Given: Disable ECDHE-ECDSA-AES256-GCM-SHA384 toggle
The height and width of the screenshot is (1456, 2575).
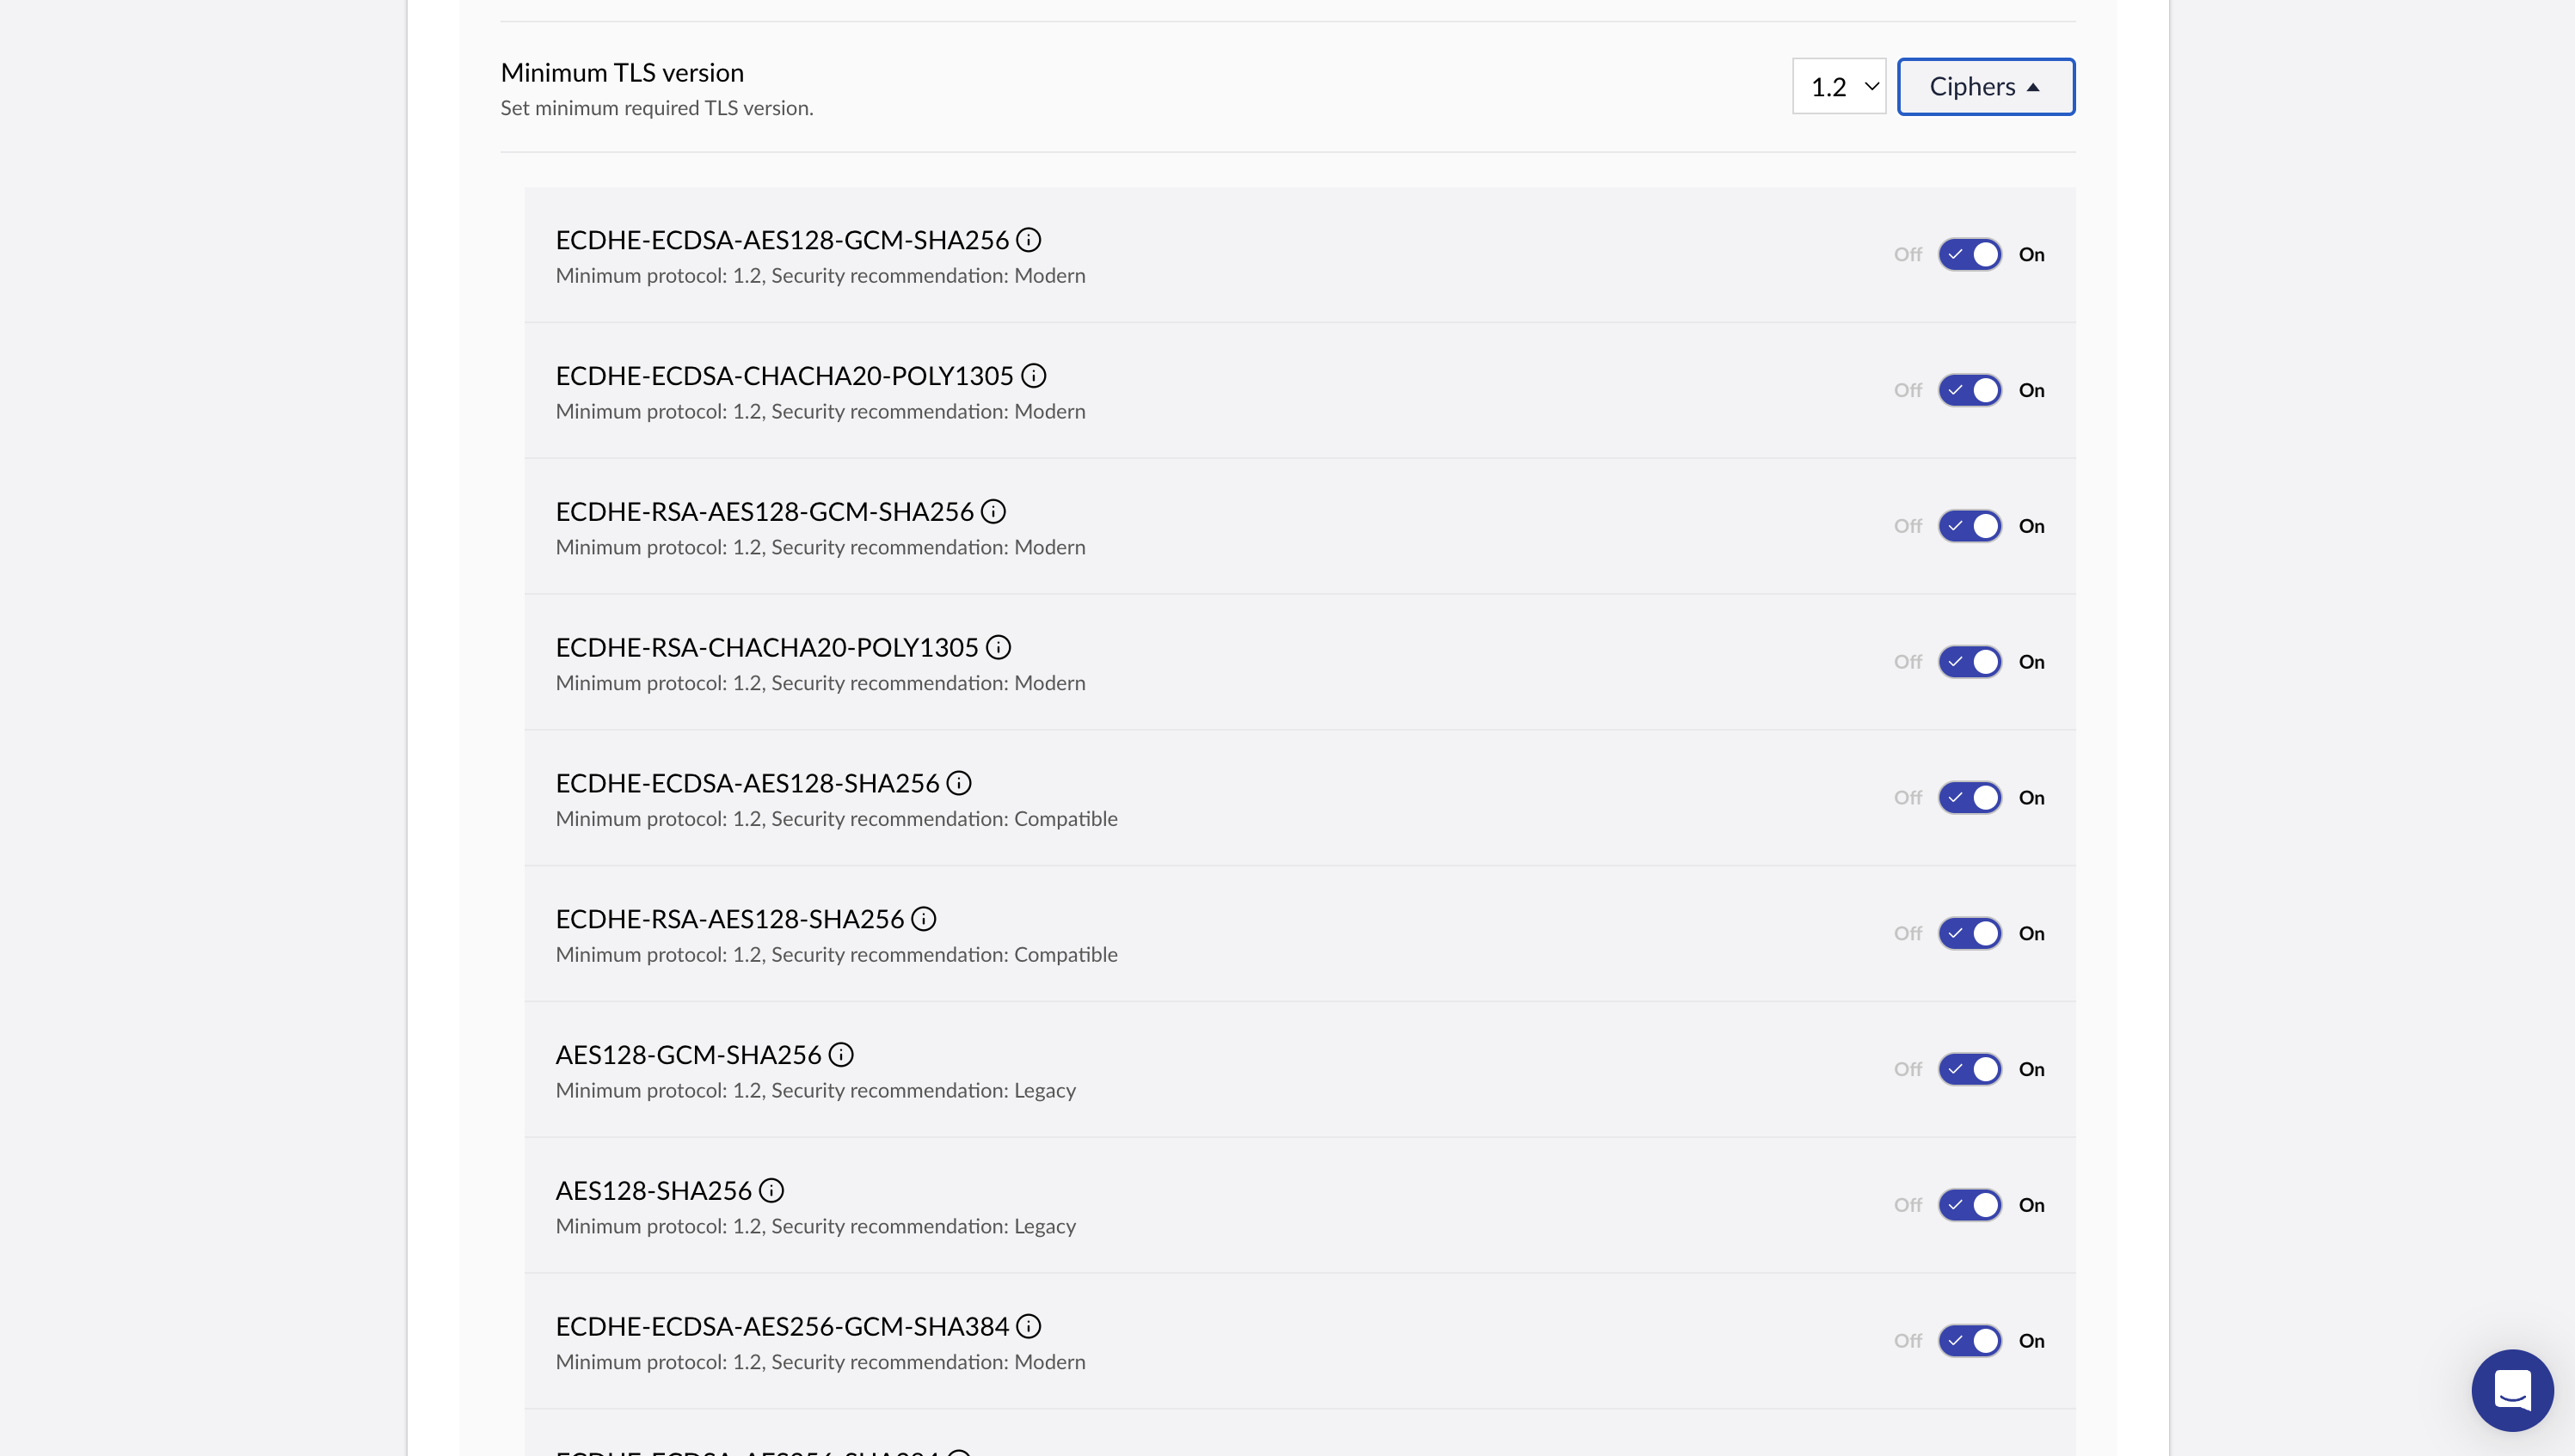Looking at the screenshot, I should coord(1970,1341).
